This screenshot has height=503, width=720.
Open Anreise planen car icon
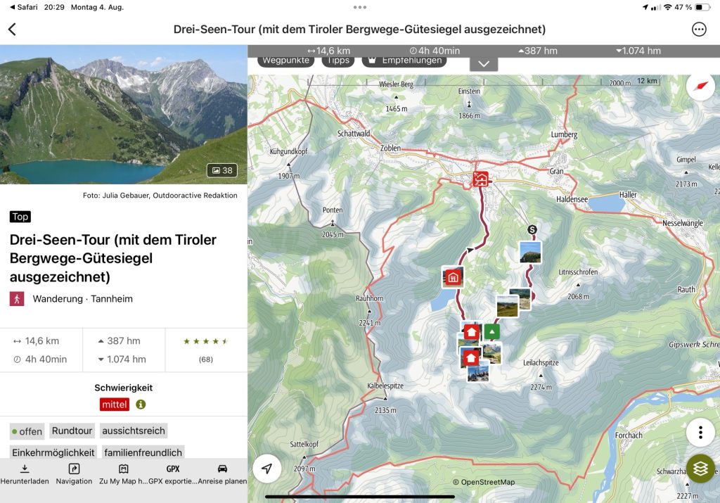coord(222,475)
